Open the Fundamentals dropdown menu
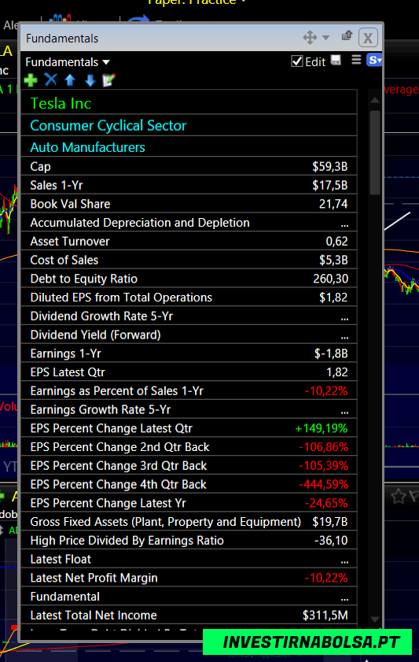Image resolution: width=419 pixels, height=662 pixels. tap(68, 62)
